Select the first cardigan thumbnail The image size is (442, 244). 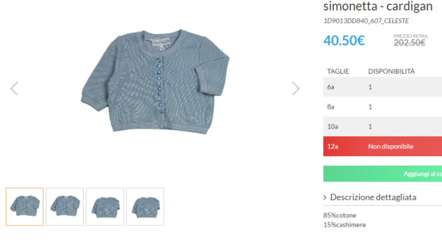click(x=25, y=206)
